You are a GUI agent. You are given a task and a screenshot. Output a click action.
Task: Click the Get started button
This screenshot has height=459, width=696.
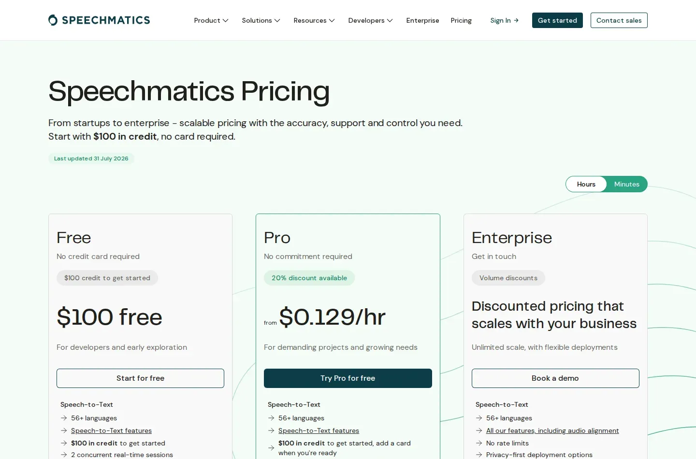[557, 20]
